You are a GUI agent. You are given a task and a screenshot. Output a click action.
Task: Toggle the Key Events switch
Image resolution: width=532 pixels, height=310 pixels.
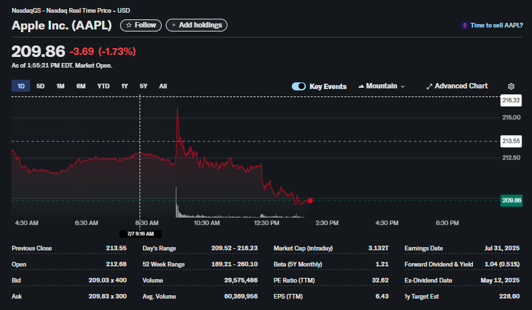299,86
